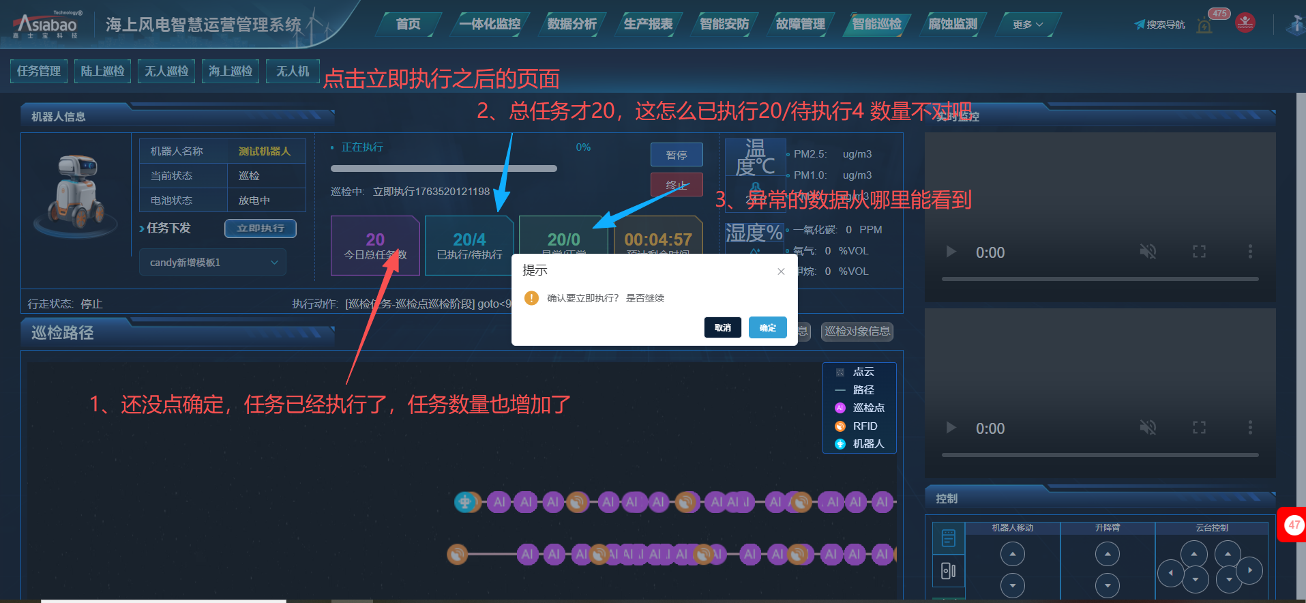Confirm the dialog with 确定 button
This screenshot has width=1306, height=603.
767,327
